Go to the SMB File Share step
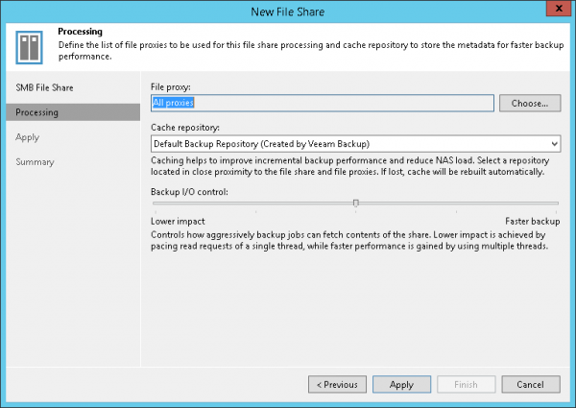Viewport: 576px width, 408px height. pos(43,87)
